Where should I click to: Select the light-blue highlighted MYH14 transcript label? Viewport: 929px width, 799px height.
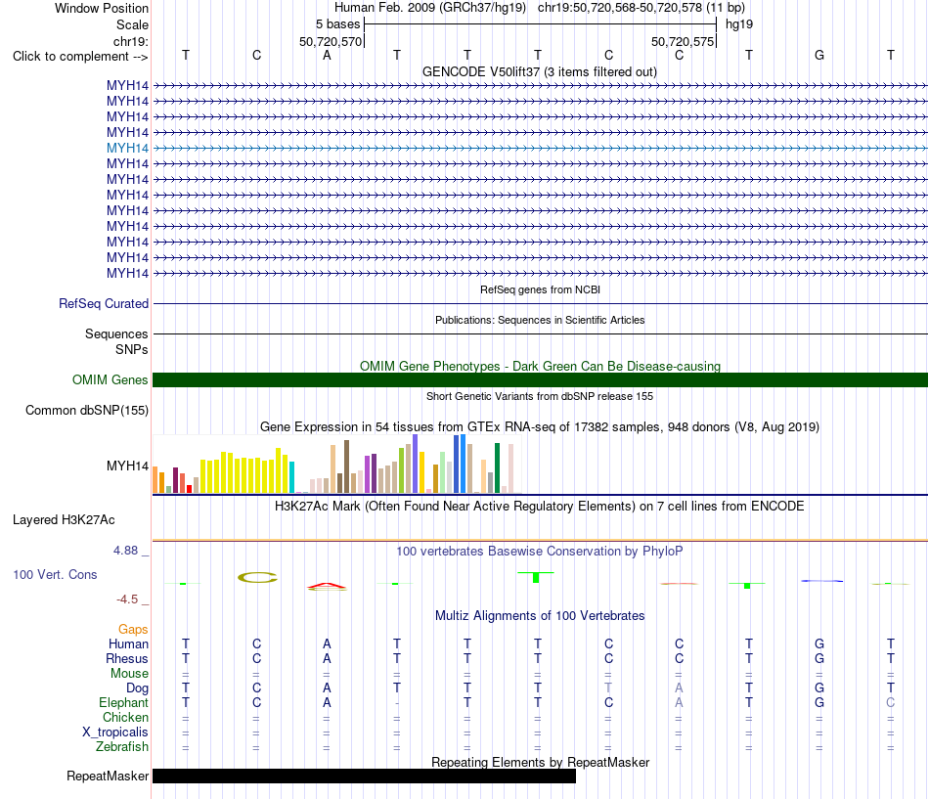(127, 149)
